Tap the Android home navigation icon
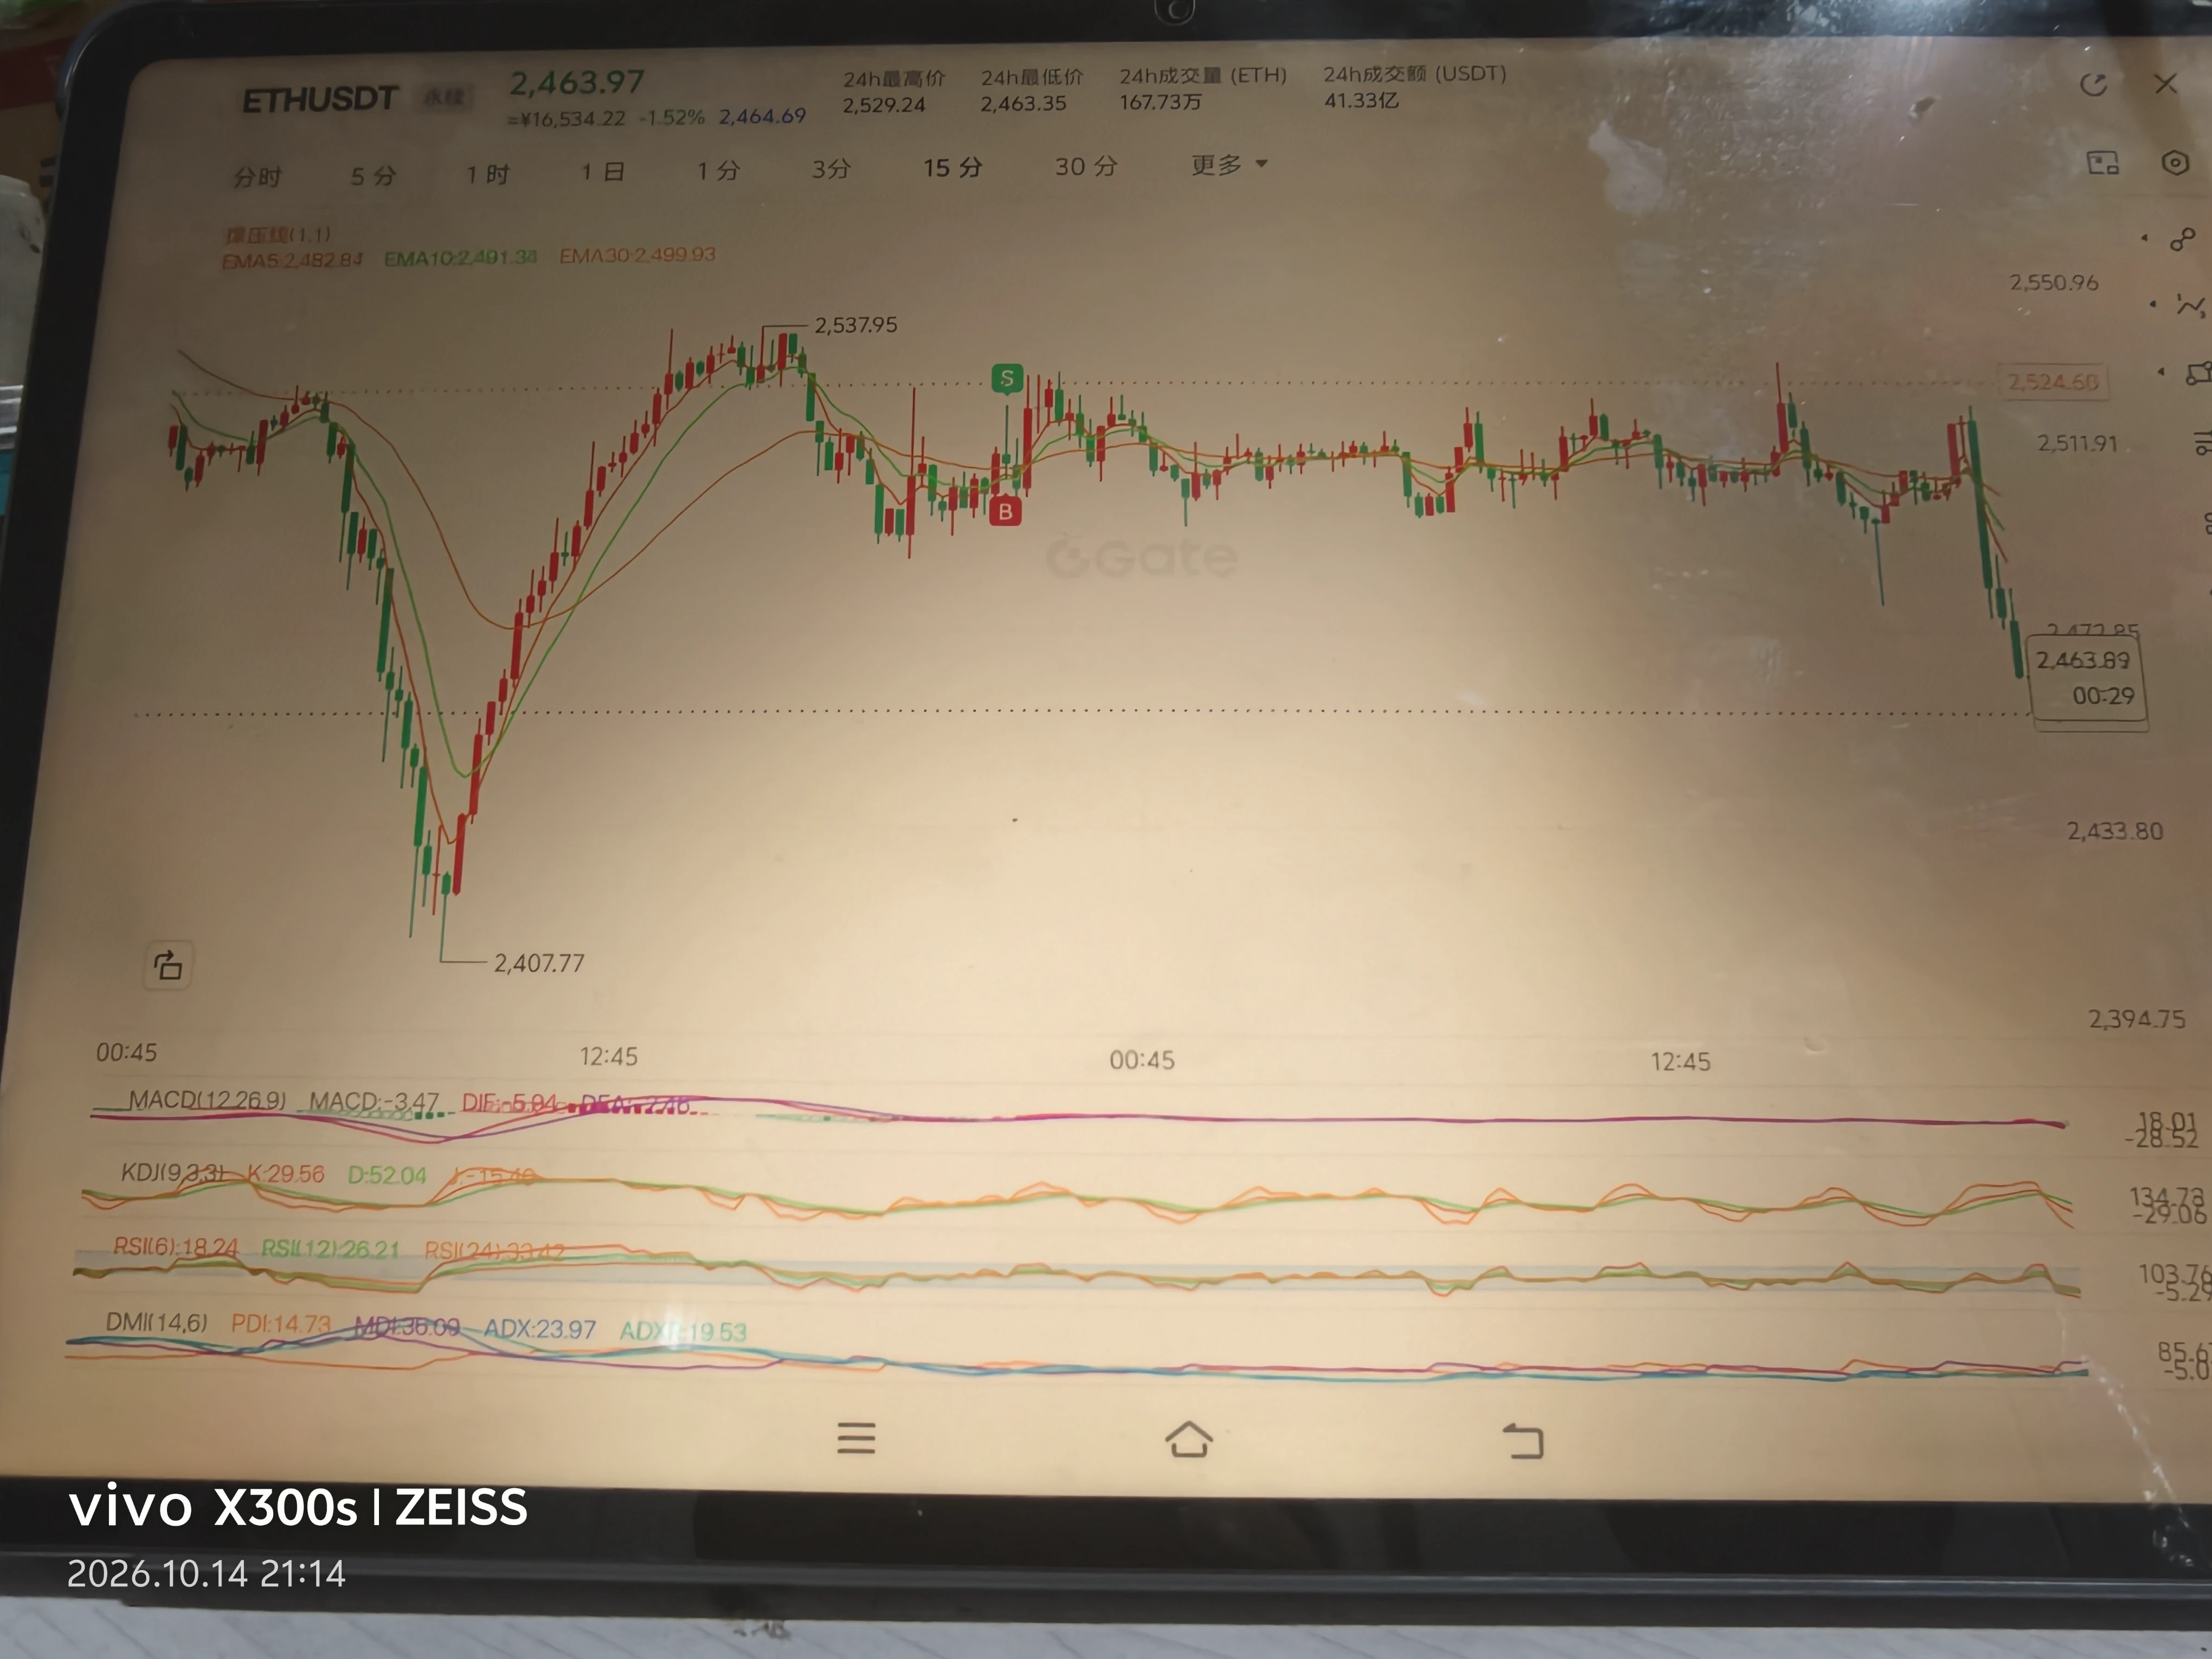 point(1189,1439)
